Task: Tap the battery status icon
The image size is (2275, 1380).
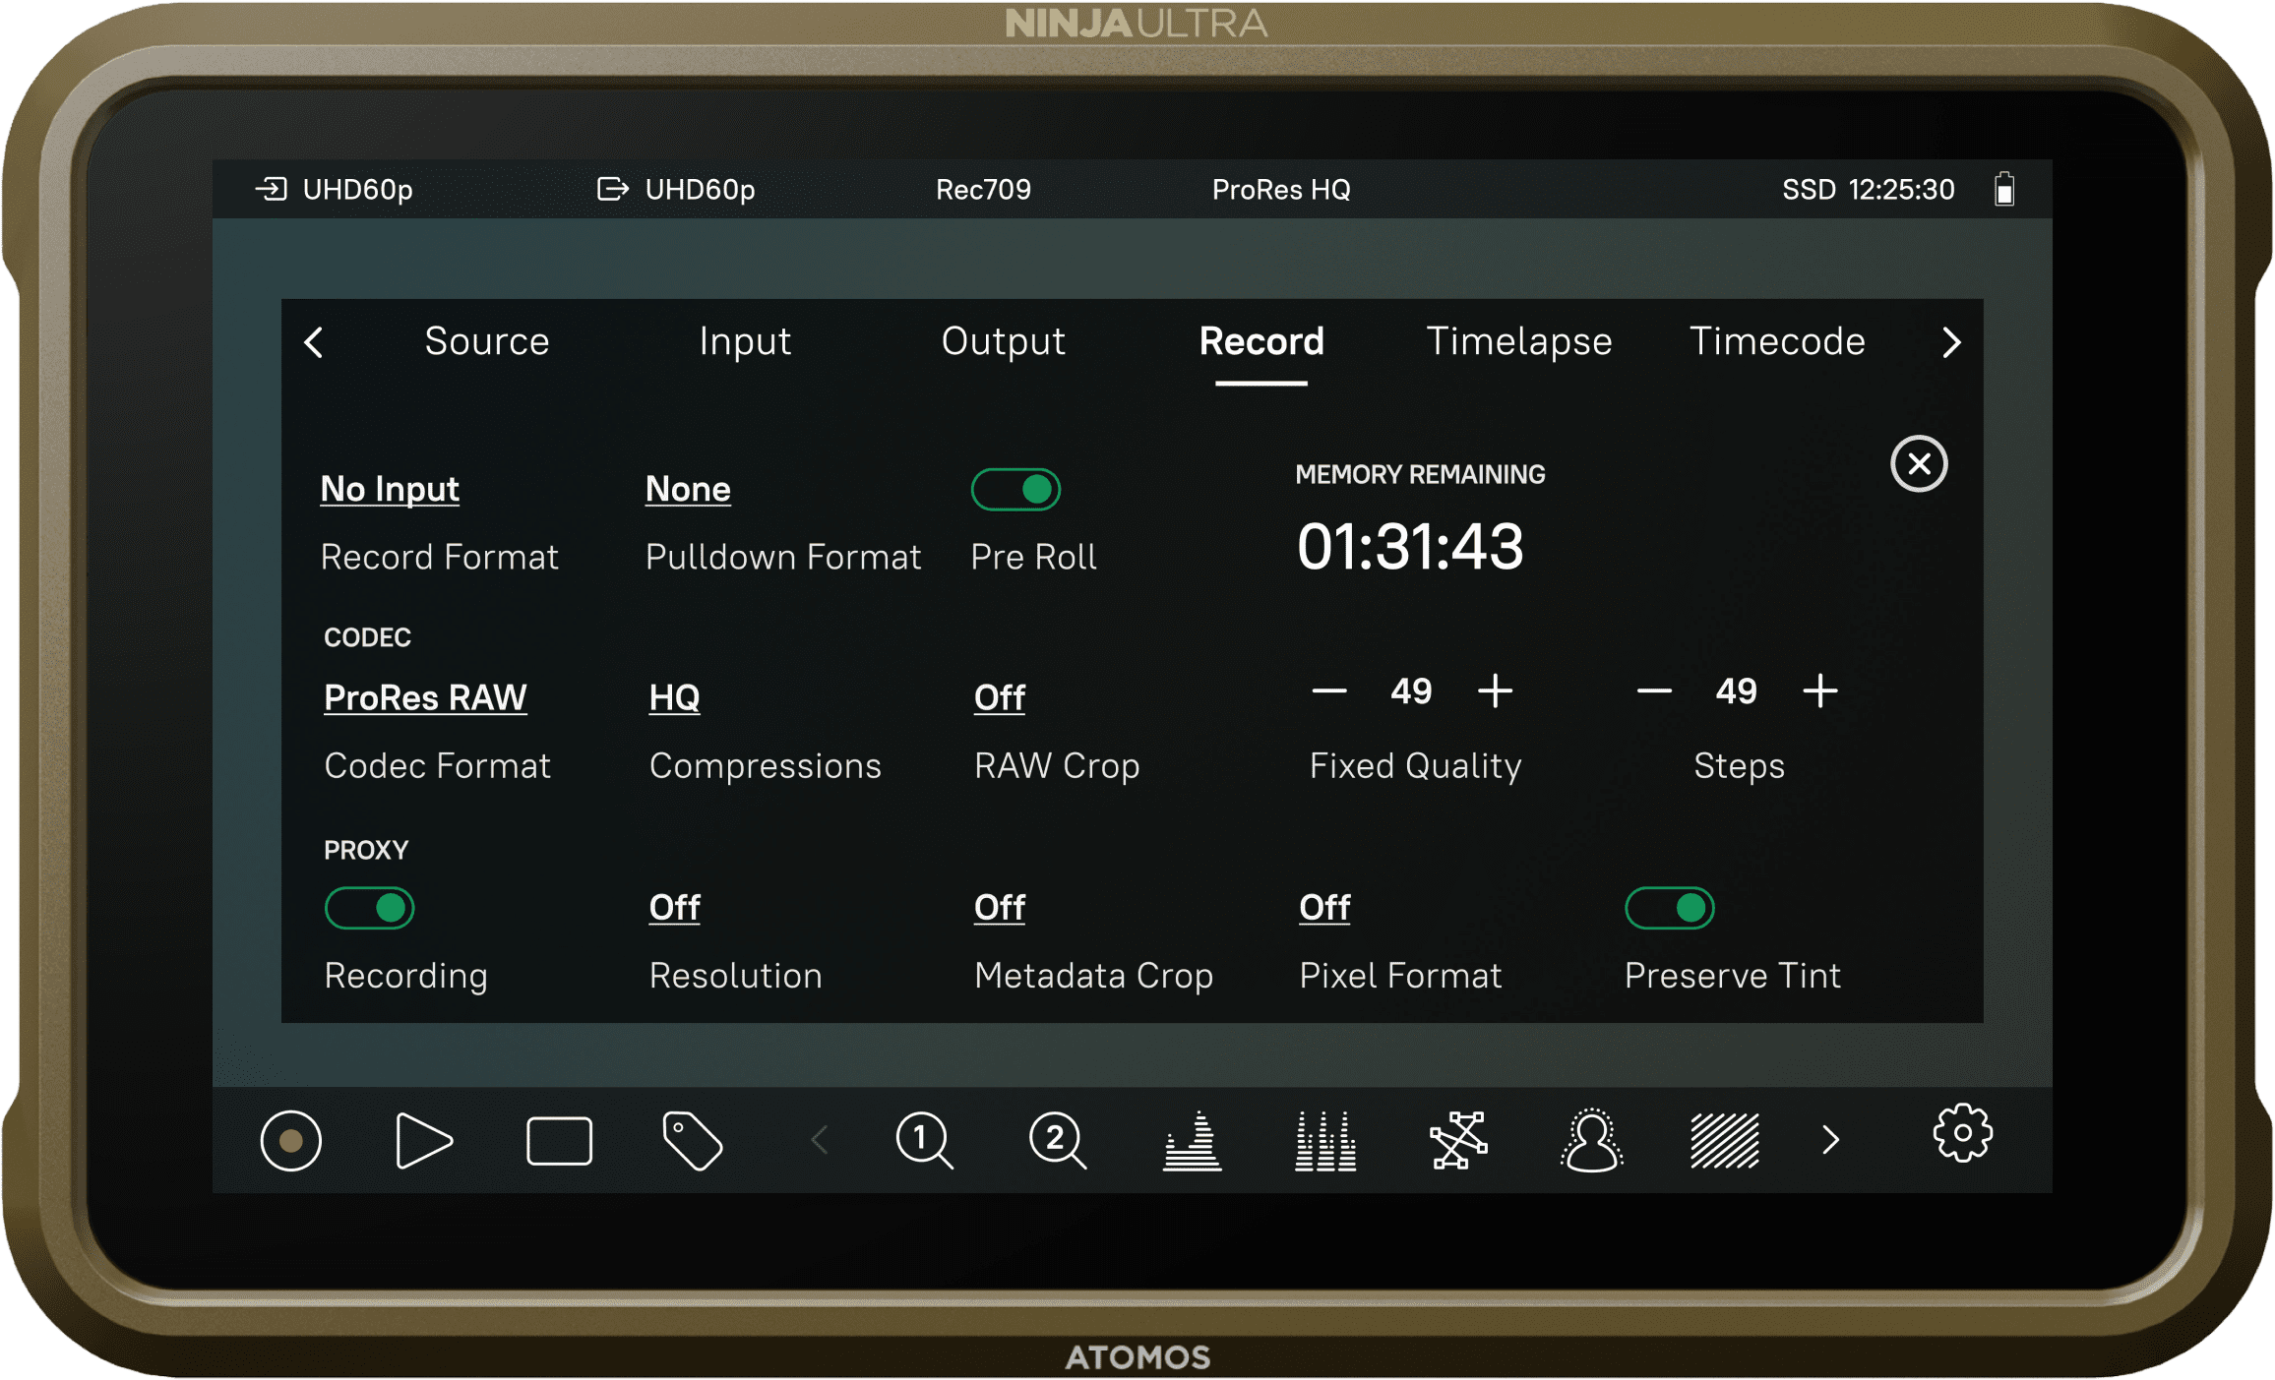Action: pyautogui.click(x=2004, y=189)
